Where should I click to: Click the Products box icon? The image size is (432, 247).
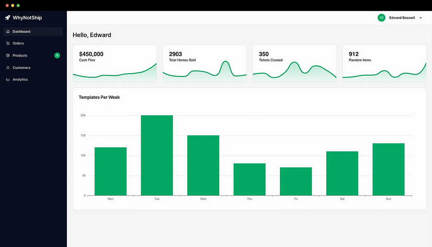tap(8, 56)
